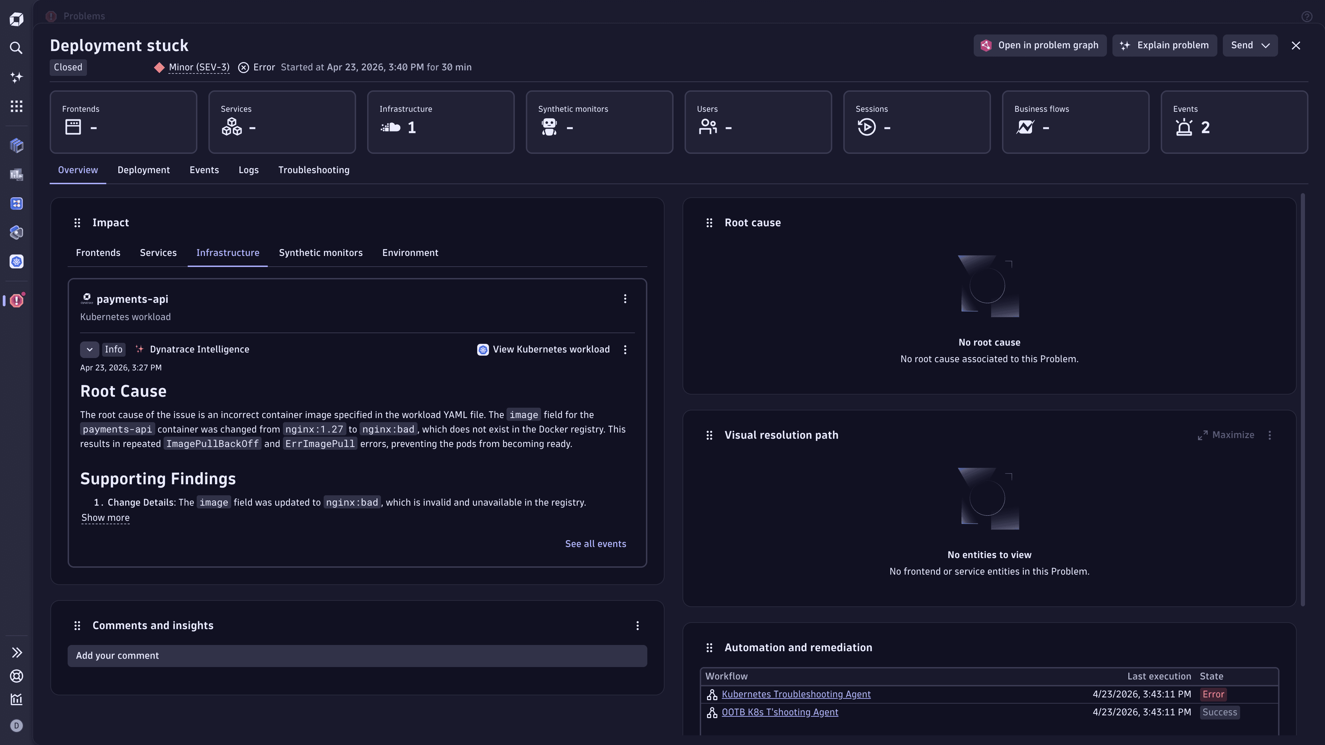
Task: Click the payments-api workload name
Action: [x=132, y=299]
